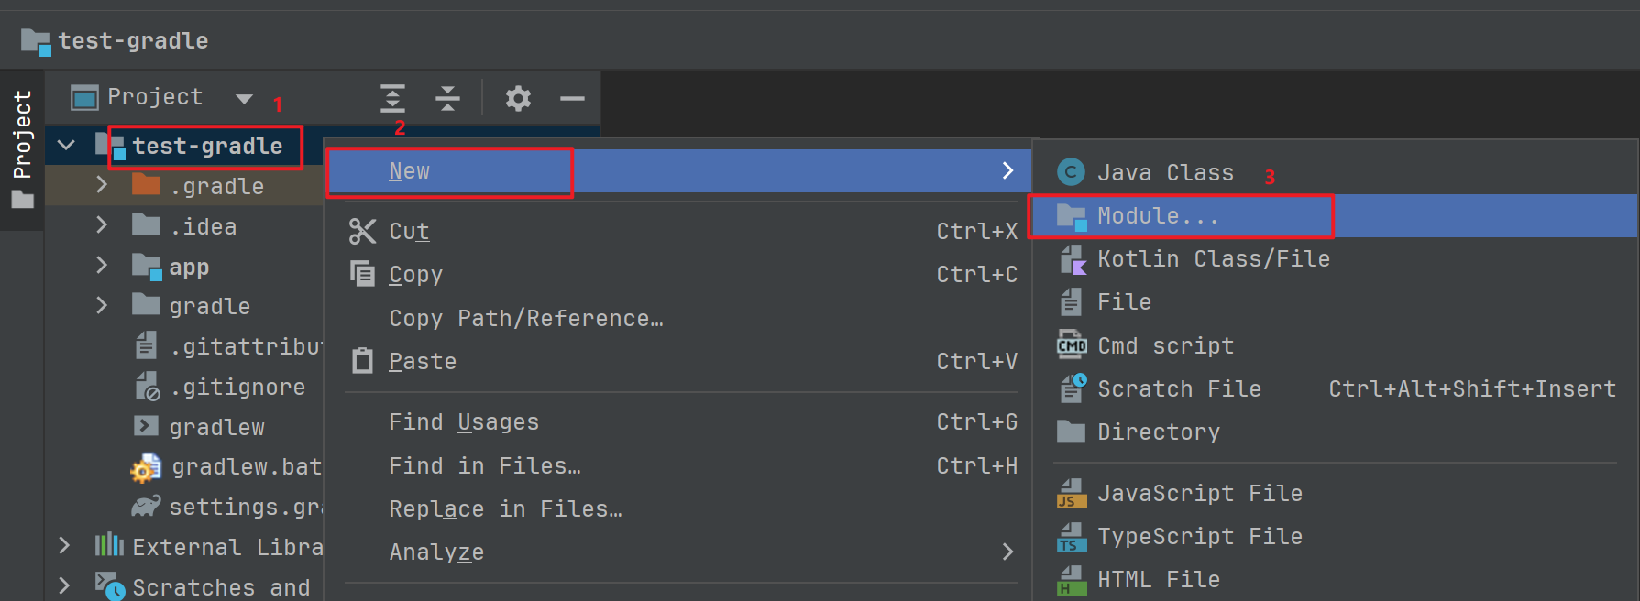Collapse the test-gradle root node

(x=67, y=145)
